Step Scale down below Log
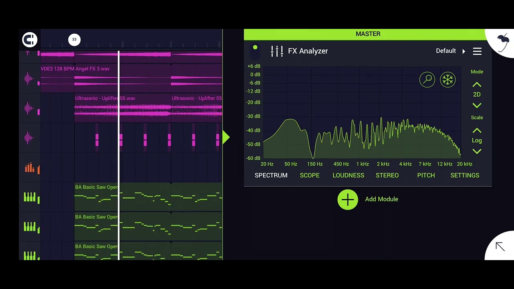Screen dimensions: 514x289 tap(477, 151)
